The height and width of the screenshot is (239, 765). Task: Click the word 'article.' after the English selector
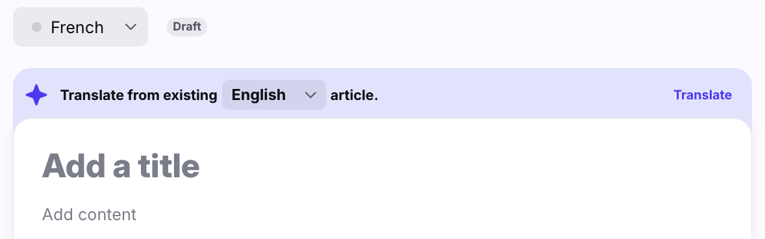pos(354,95)
